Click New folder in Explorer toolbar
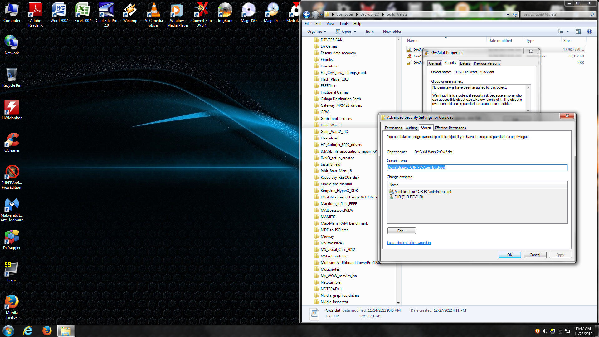Viewport: 599px width, 337px height. click(x=392, y=32)
